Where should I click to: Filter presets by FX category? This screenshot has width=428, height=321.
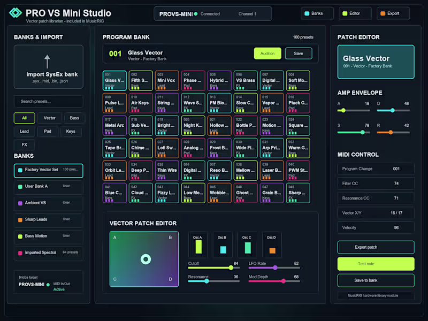pos(24,144)
